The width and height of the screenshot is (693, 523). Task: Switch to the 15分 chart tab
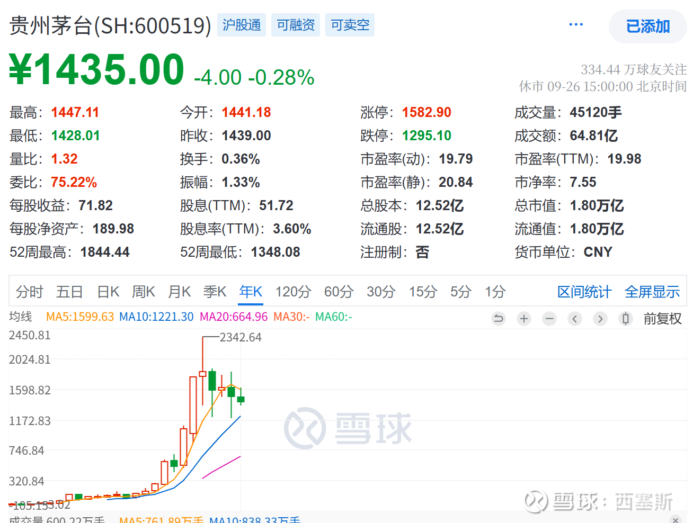[423, 292]
